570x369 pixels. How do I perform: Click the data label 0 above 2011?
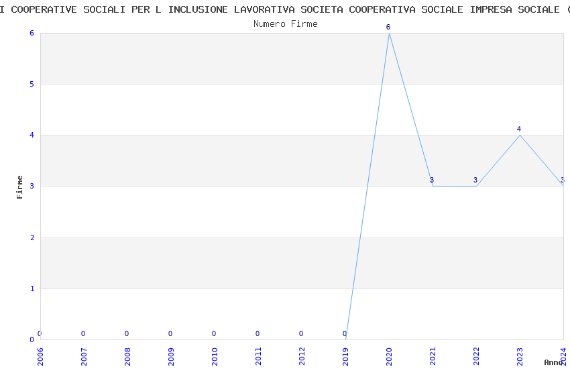coord(258,333)
